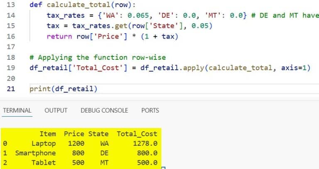
Task: Place cursor in print(df_retail) statement
Action: [64, 89]
